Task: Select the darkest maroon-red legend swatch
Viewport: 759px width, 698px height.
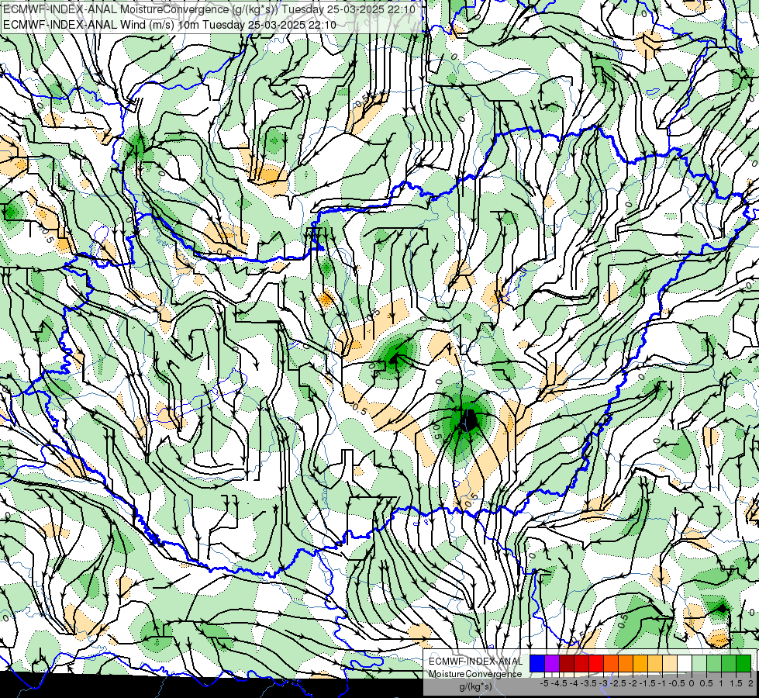Action: pyautogui.click(x=567, y=663)
